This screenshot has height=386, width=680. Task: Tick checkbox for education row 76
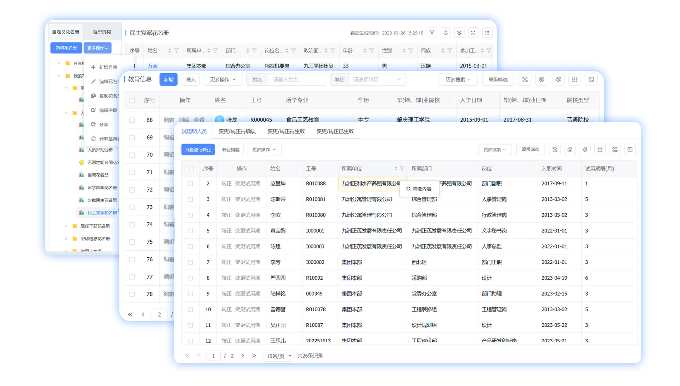pyautogui.click(x=132, y=259)
